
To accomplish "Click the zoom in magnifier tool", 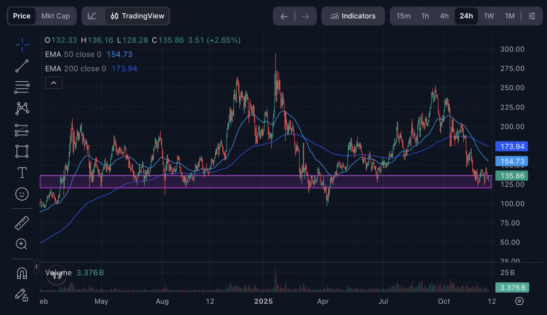I will 22,244.
